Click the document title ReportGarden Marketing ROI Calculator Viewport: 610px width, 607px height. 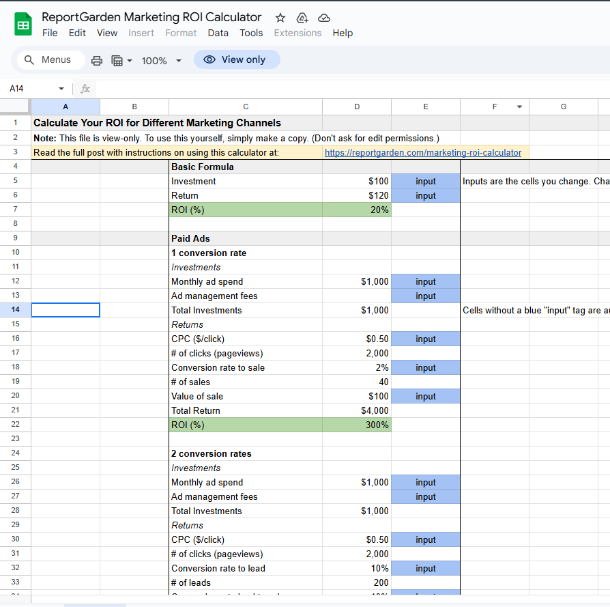point(151,17)
